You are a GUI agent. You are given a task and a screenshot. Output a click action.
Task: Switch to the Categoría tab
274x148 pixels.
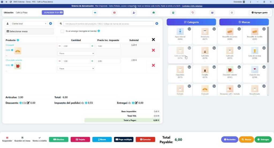pos(191,22)
